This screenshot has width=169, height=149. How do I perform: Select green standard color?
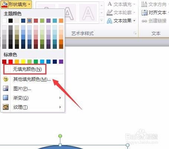36,61
